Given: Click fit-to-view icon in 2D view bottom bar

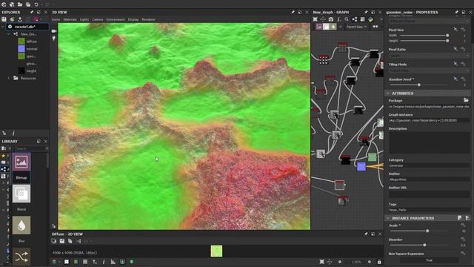Looking at the screenshot, I should [x=322, y=262].
